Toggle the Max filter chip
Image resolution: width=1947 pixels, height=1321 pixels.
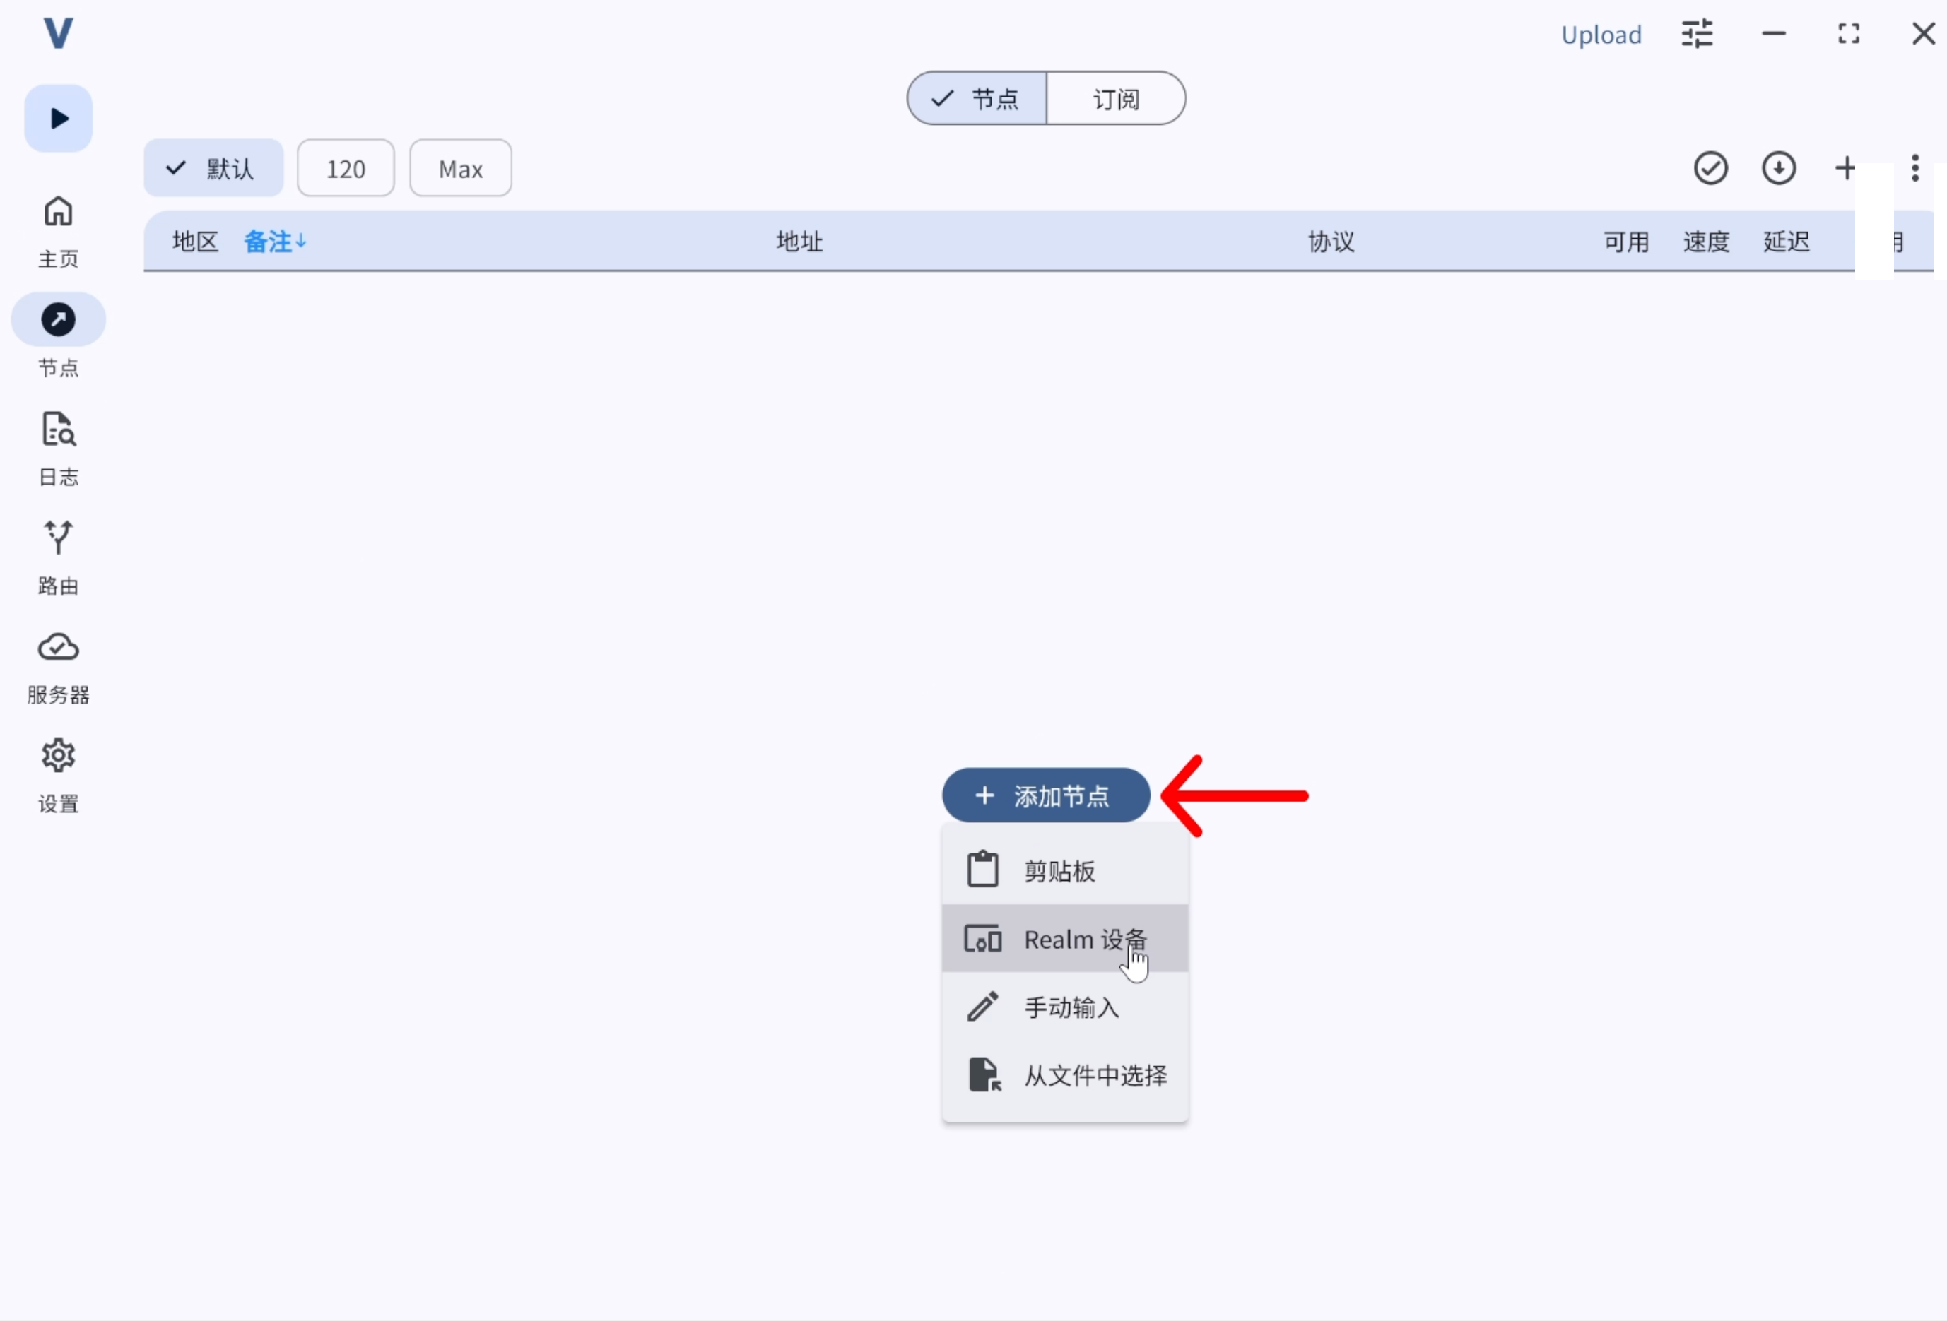(460, 168)
